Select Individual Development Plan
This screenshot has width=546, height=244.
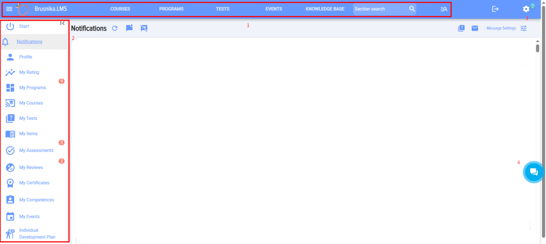point(37,234)
